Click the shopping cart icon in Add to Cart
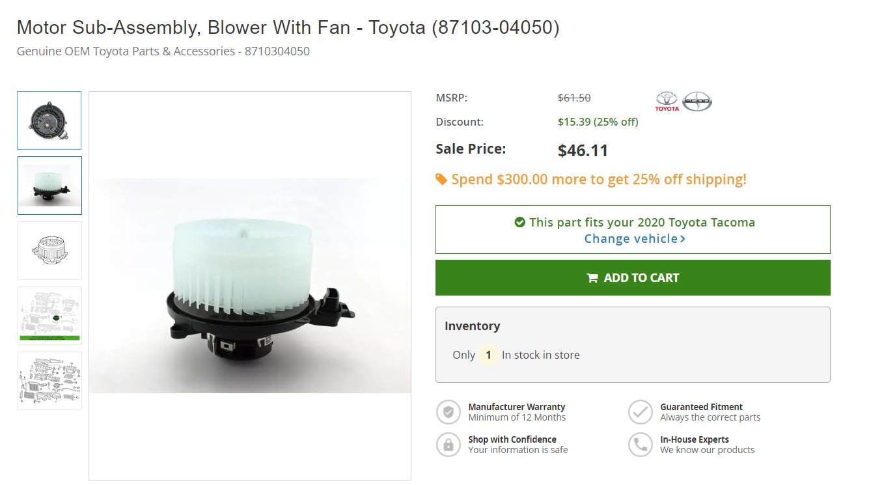This screenshot has width=884, height=485. pos(592,278)
